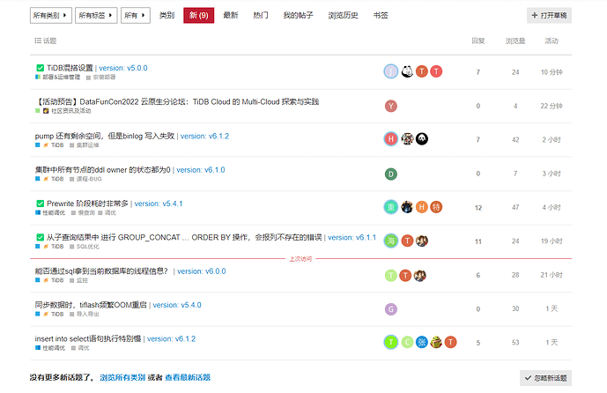Open the 浏览历史 tab
This screenshot has width=607, height=393.
point(343,16)
